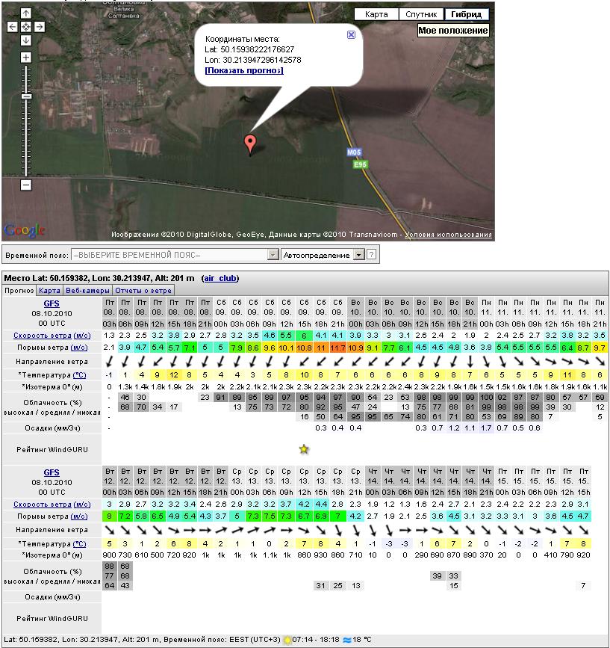The width and height of the screenshot is (610, 648).
Task: Click the map zoom slider handle
Action: pyautogui.click(x=26, y=96)
